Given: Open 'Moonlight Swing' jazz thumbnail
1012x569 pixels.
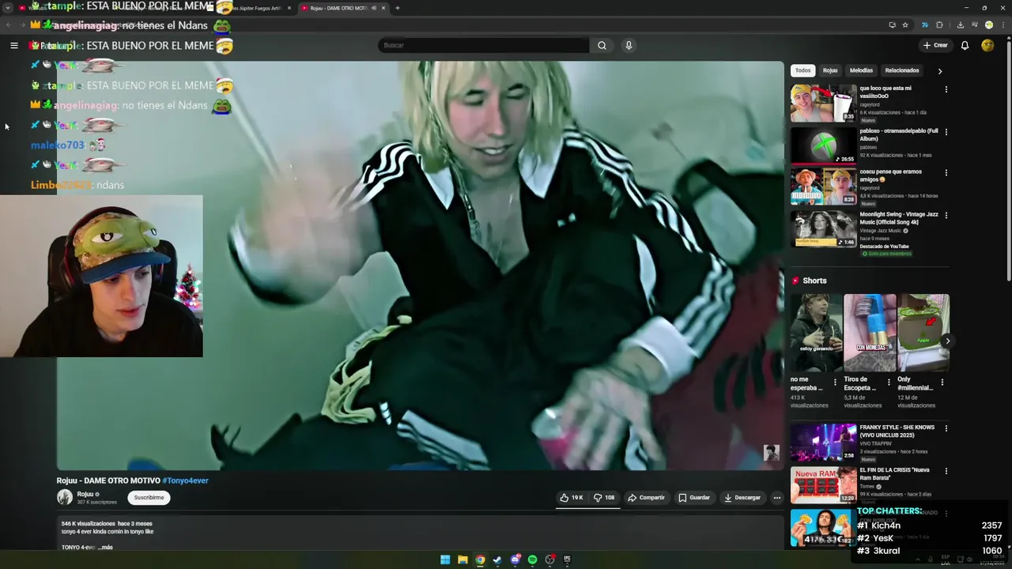Looking at the screenshot, I should [x=823, y=228].
